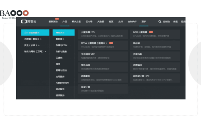
Task: Open the 云服务器 ECS product card
Action: pos(103,34)
